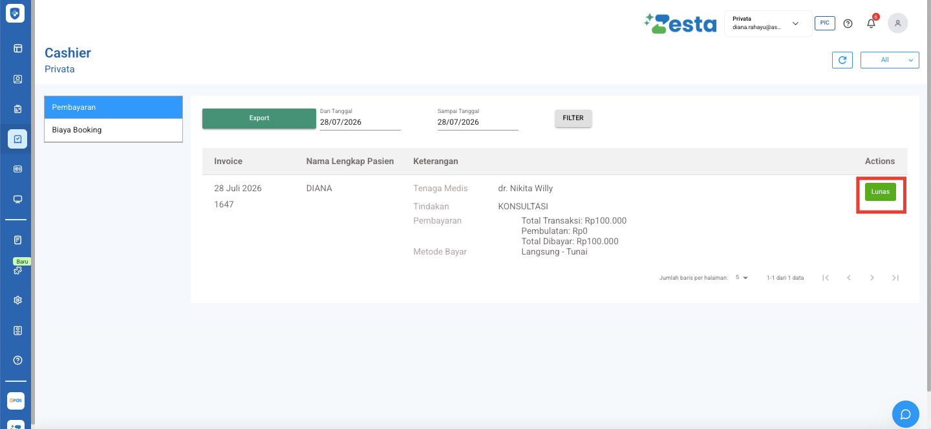931x429 pixels.
Task: Click the shield logo at sidebar top
Action: pos(15,13)
